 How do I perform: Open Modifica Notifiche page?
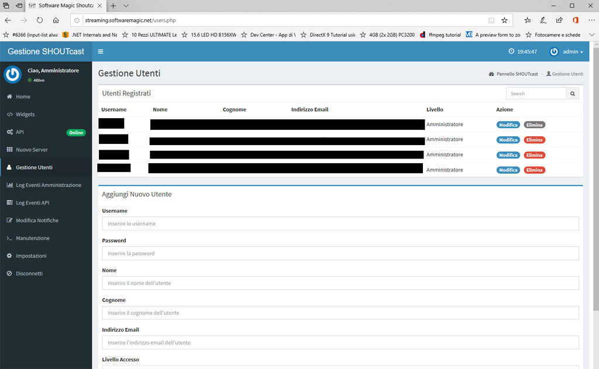46,220
